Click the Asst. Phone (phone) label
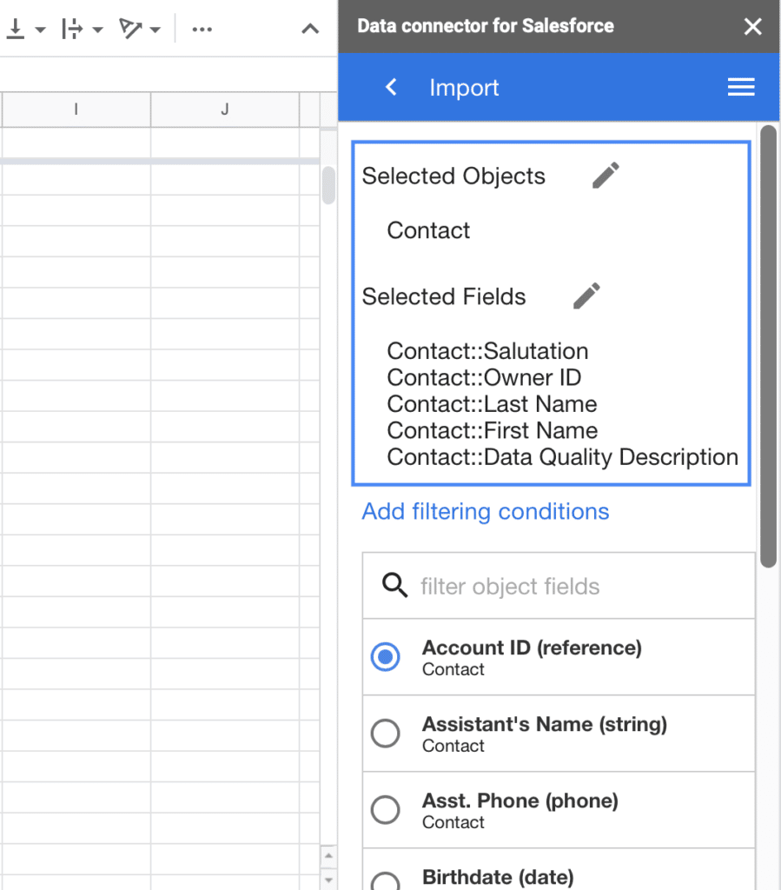781x890 pixels. tap(520, 800)
